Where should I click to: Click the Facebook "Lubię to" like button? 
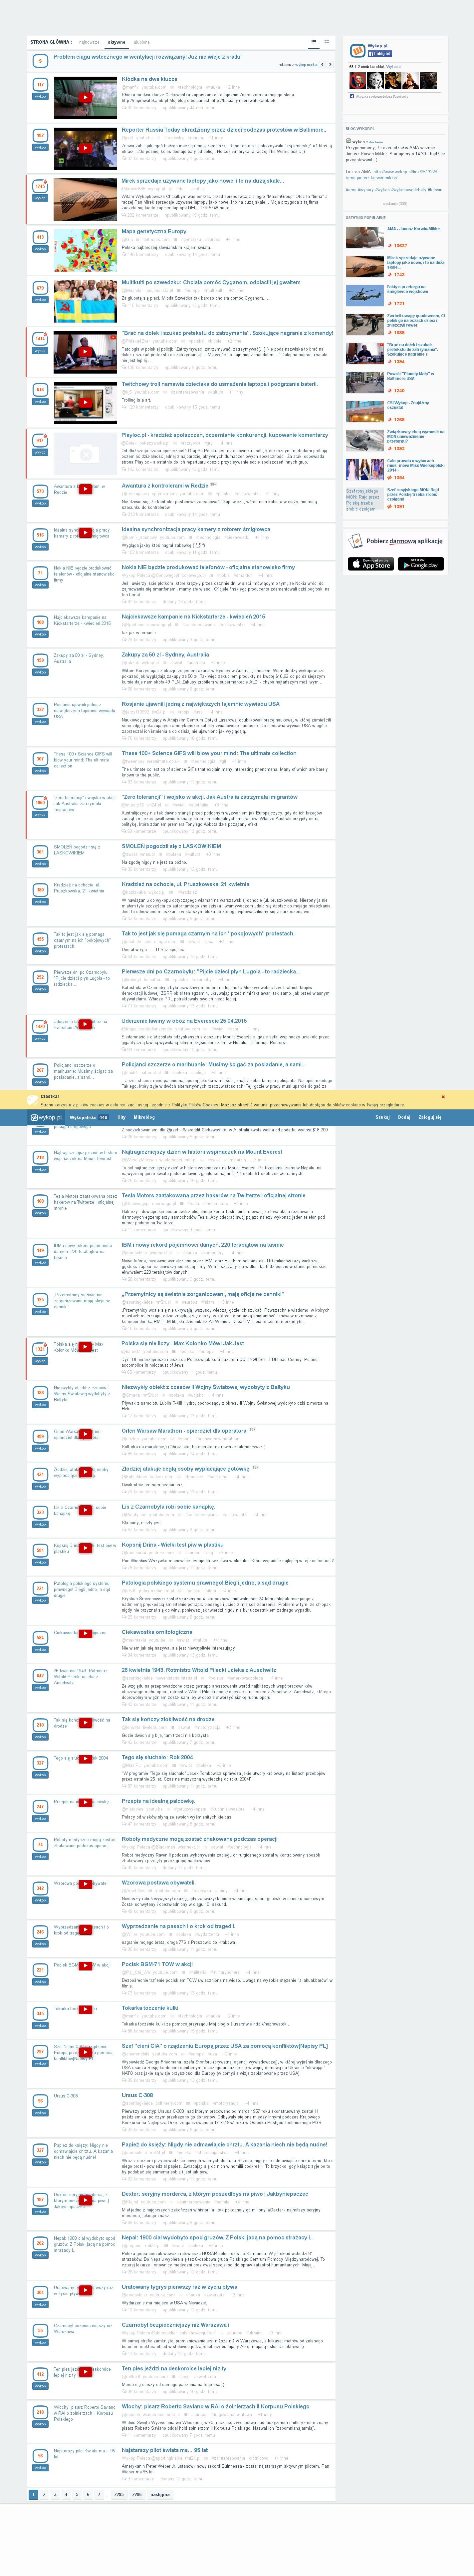point(380,54)
